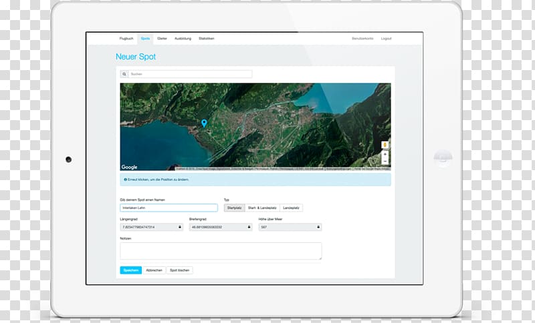This screenshot has width=535, height=323.
Task: Click the search magnifier icon
Action: pyautogui.click(x=124, y=74)
